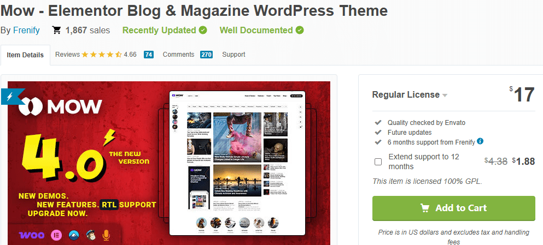Click the Mow theme preview image

coord(169,163)
